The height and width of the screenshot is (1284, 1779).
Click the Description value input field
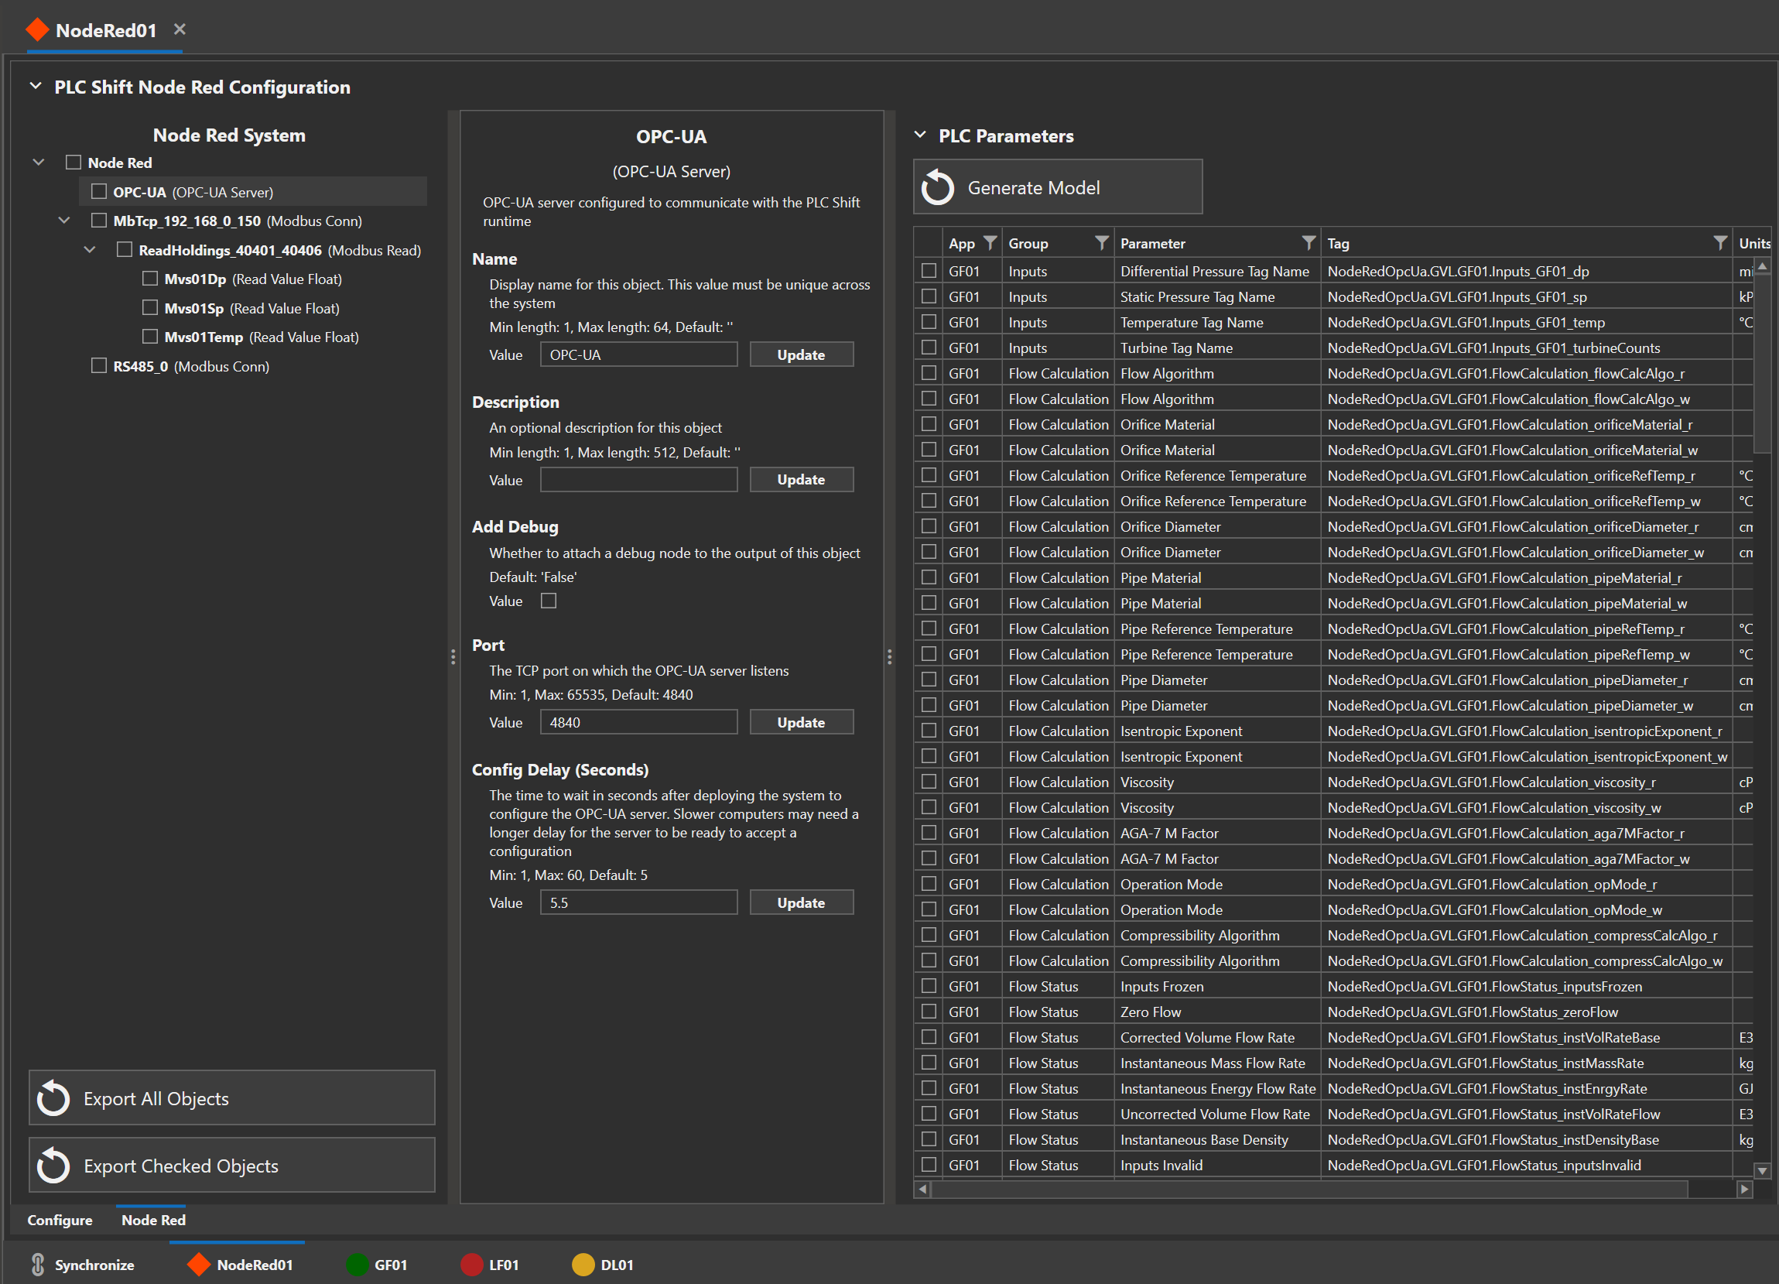(638, 480)
